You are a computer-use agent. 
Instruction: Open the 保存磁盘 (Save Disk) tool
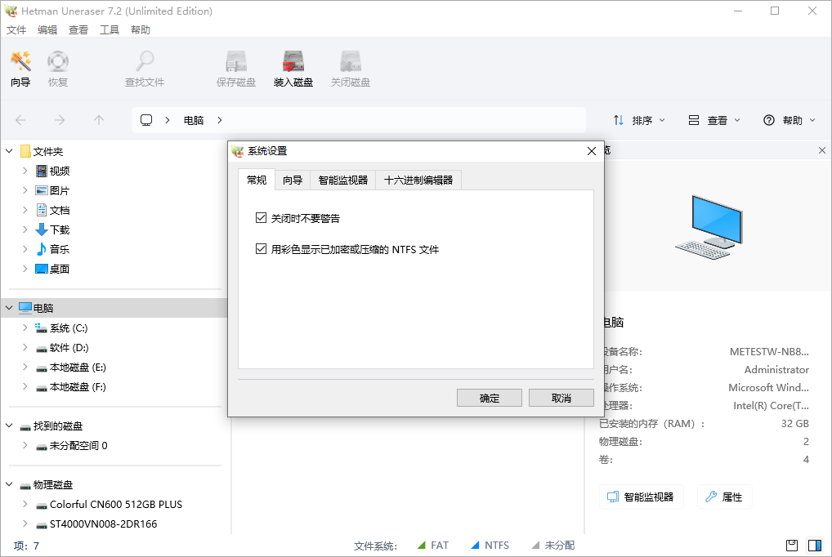click(x=235, y=68)
